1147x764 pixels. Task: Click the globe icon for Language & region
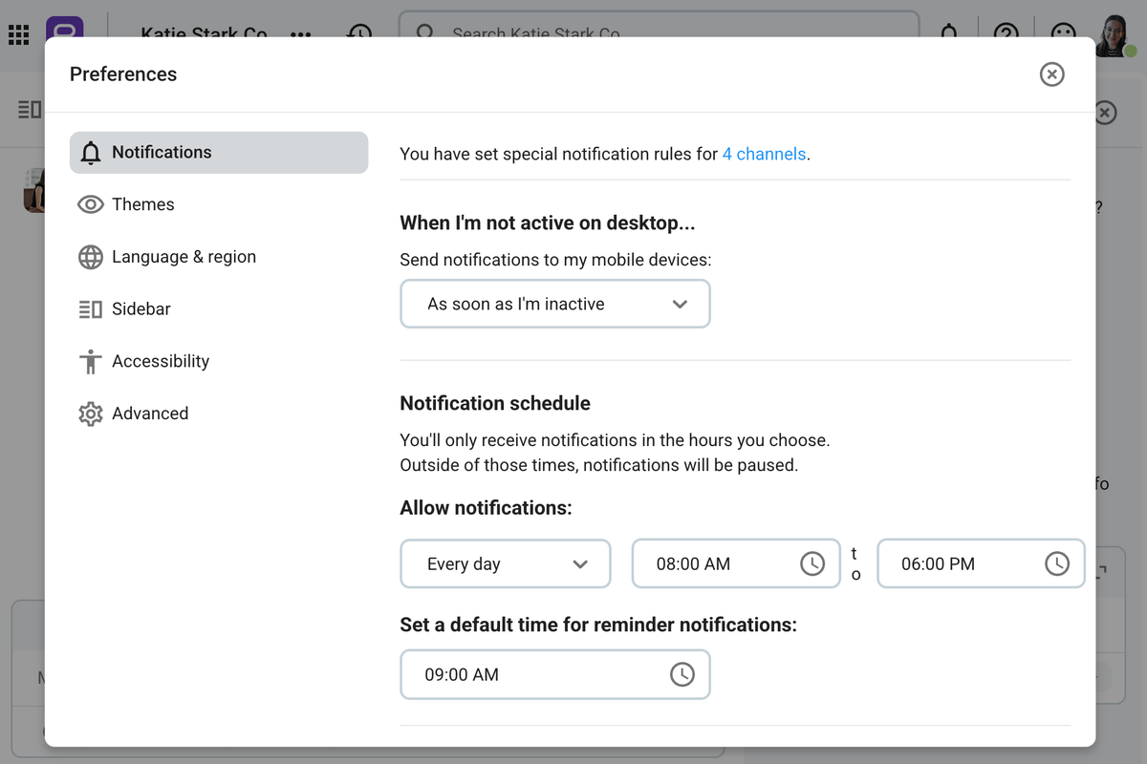point(91,256)
